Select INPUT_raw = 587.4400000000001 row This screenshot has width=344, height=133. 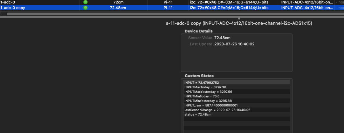(x=236, y=105)
